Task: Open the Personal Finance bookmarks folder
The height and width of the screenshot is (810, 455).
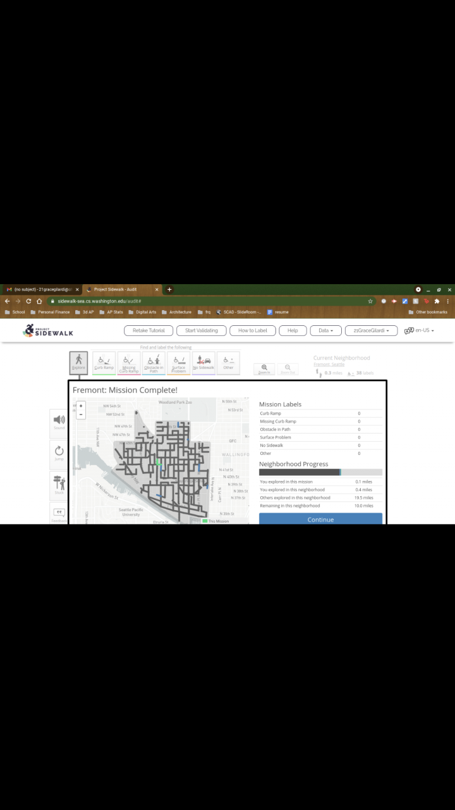Action: 50,312
